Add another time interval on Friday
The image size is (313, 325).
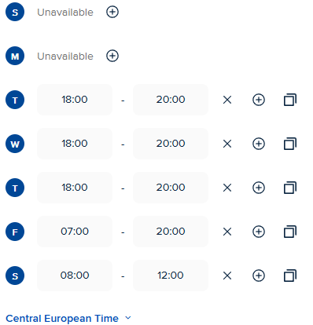click(259, 232)
